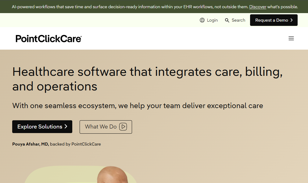This screenshot has height=183, width=308.
Task: Click the seamless ecosystem subheading text
Action: tap(138, 106)
